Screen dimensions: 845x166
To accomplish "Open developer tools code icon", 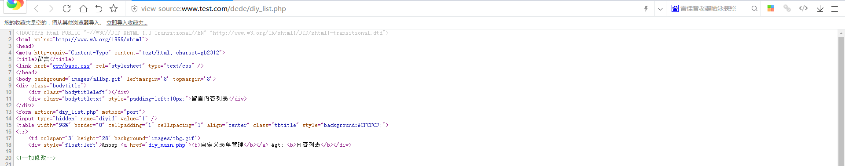I will 803,8.
